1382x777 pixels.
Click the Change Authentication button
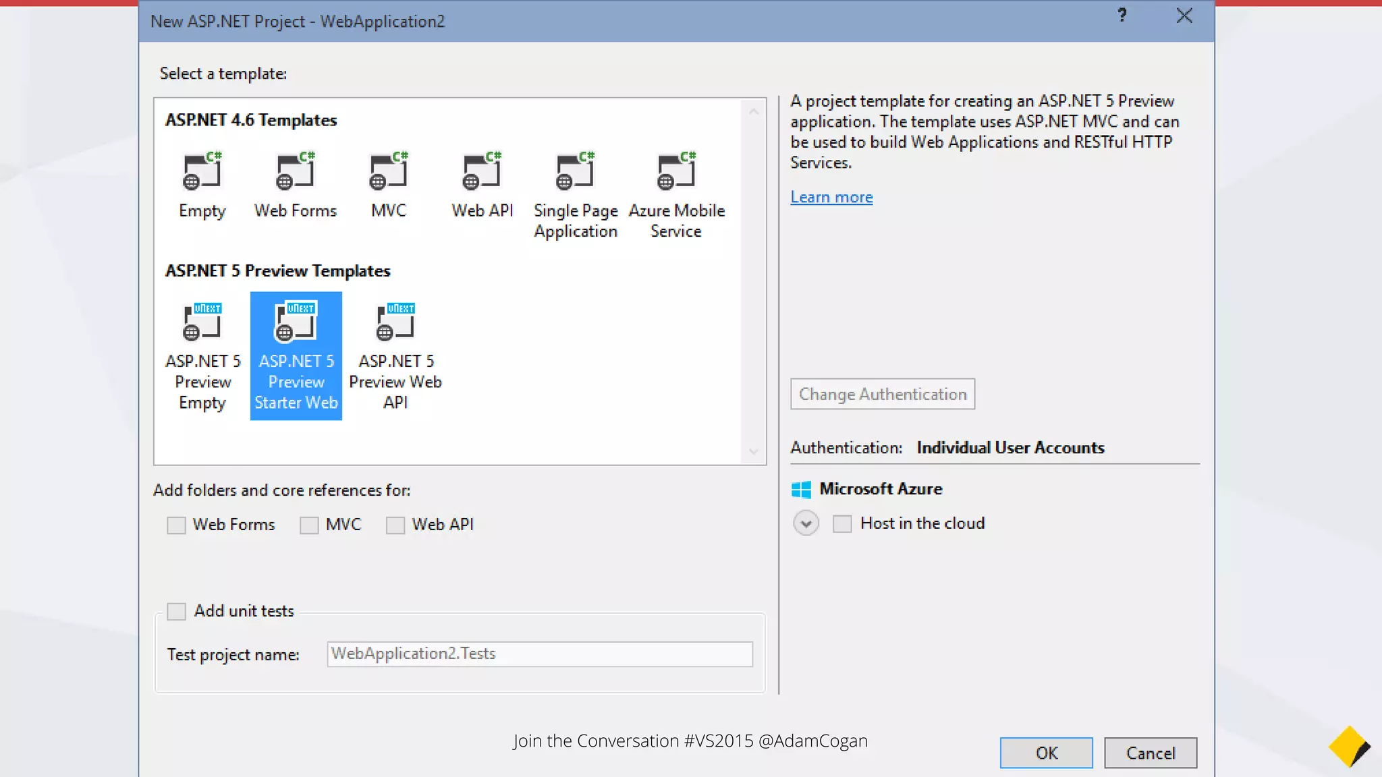[883, 395]
